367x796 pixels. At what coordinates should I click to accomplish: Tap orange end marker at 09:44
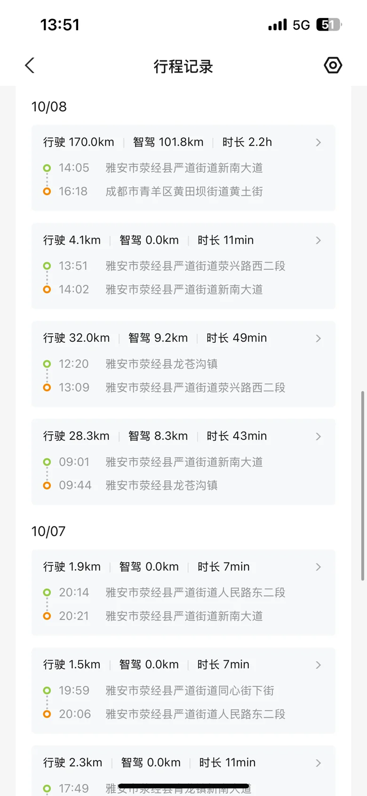[47, 485]
